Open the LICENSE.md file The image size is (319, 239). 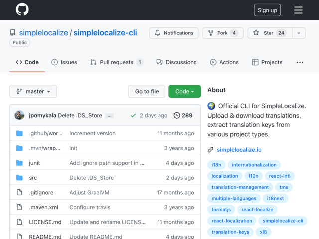[x=45, y=222]
